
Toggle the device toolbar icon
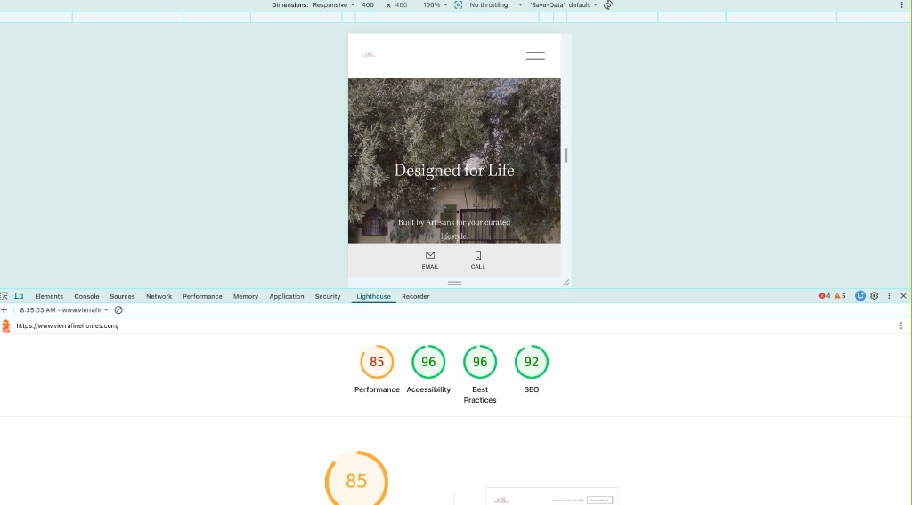[19, 296]
